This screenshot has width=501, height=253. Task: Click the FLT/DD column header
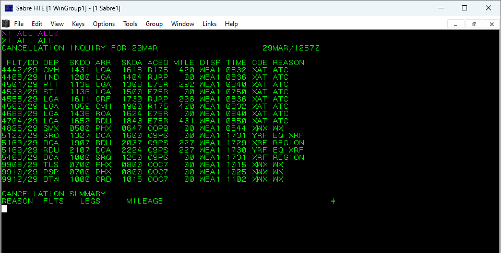pos(22,62)
